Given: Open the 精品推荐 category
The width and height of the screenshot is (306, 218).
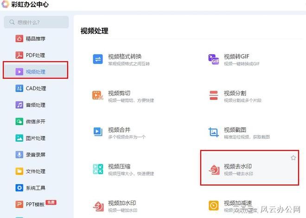Looking at the screenshot, I should pyautogui.click(x=36, y=38).
